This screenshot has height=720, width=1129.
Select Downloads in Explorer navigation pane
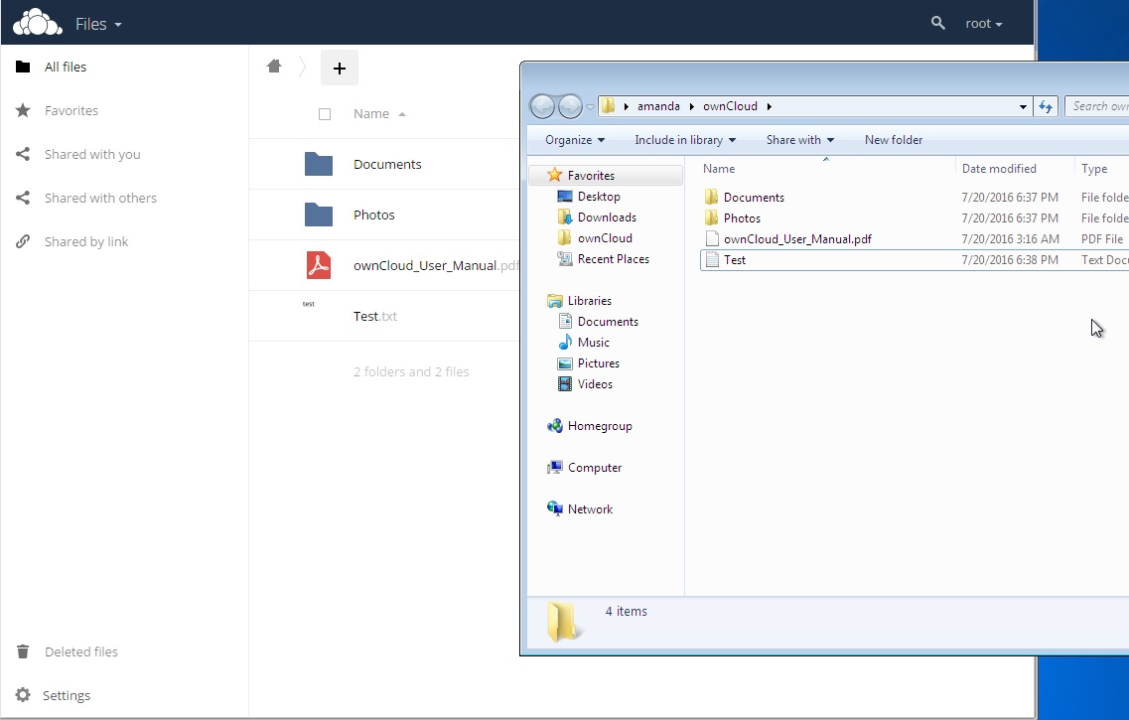607,217
